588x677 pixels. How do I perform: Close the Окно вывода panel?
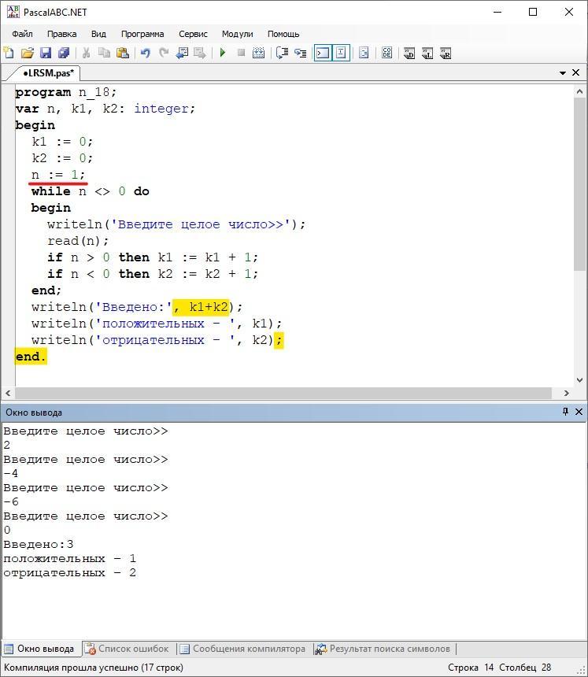pos(579,412)
